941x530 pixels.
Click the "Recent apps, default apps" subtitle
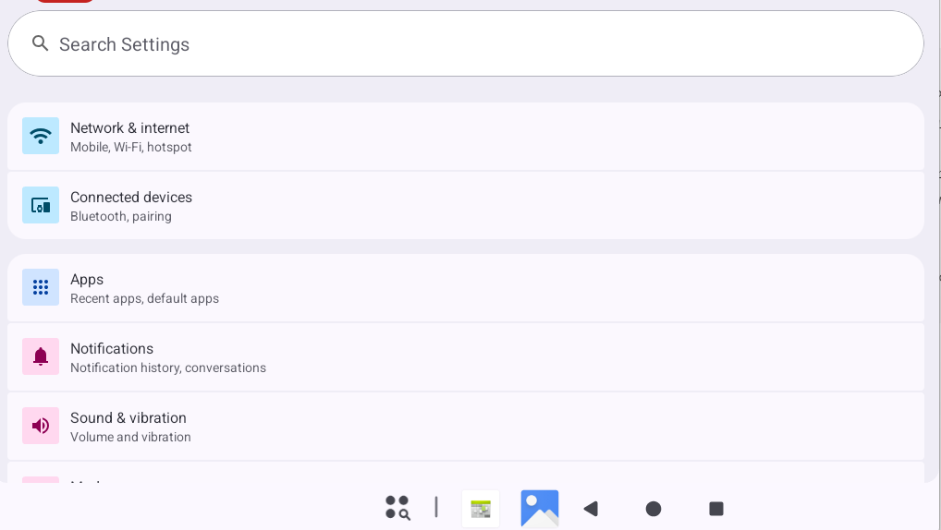point(144,298)
